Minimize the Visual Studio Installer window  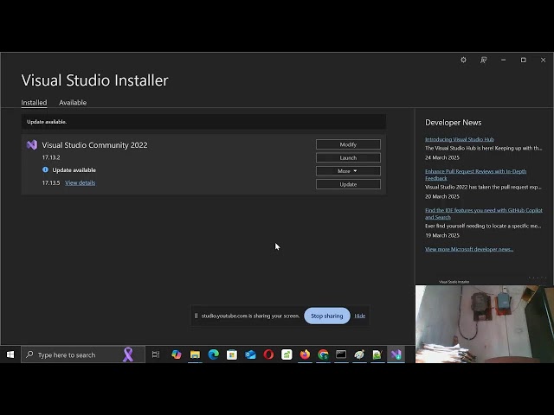(503, 60)
